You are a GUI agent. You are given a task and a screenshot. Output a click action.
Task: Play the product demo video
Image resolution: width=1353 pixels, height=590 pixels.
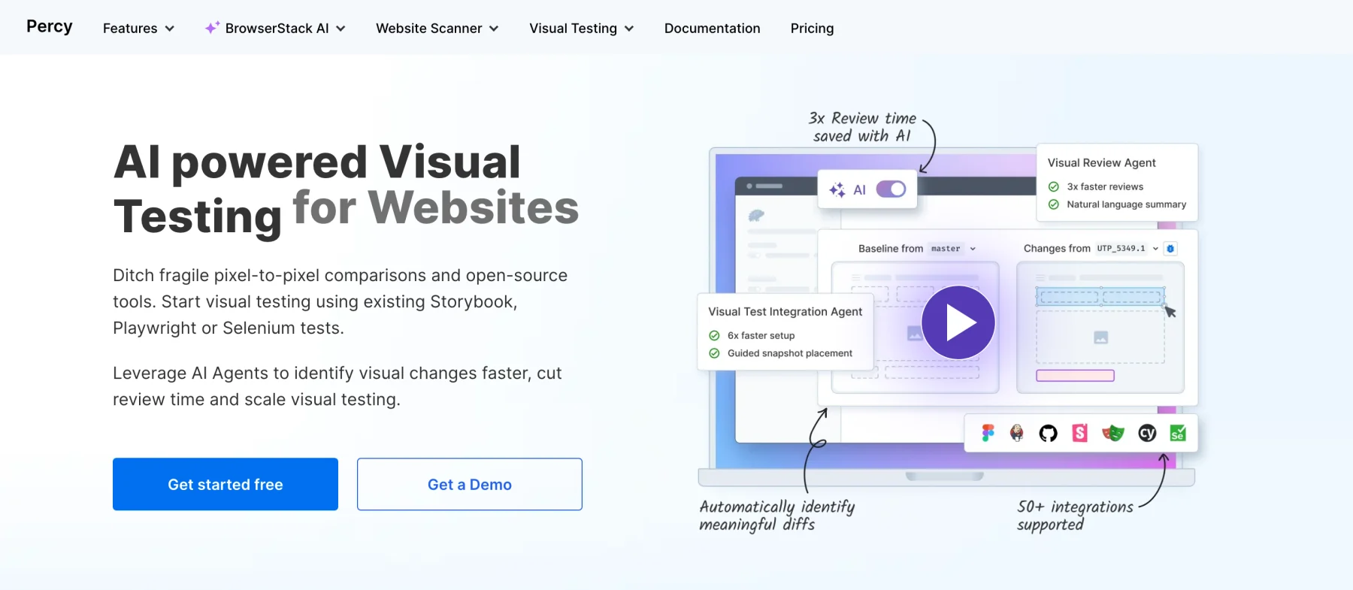958,322
